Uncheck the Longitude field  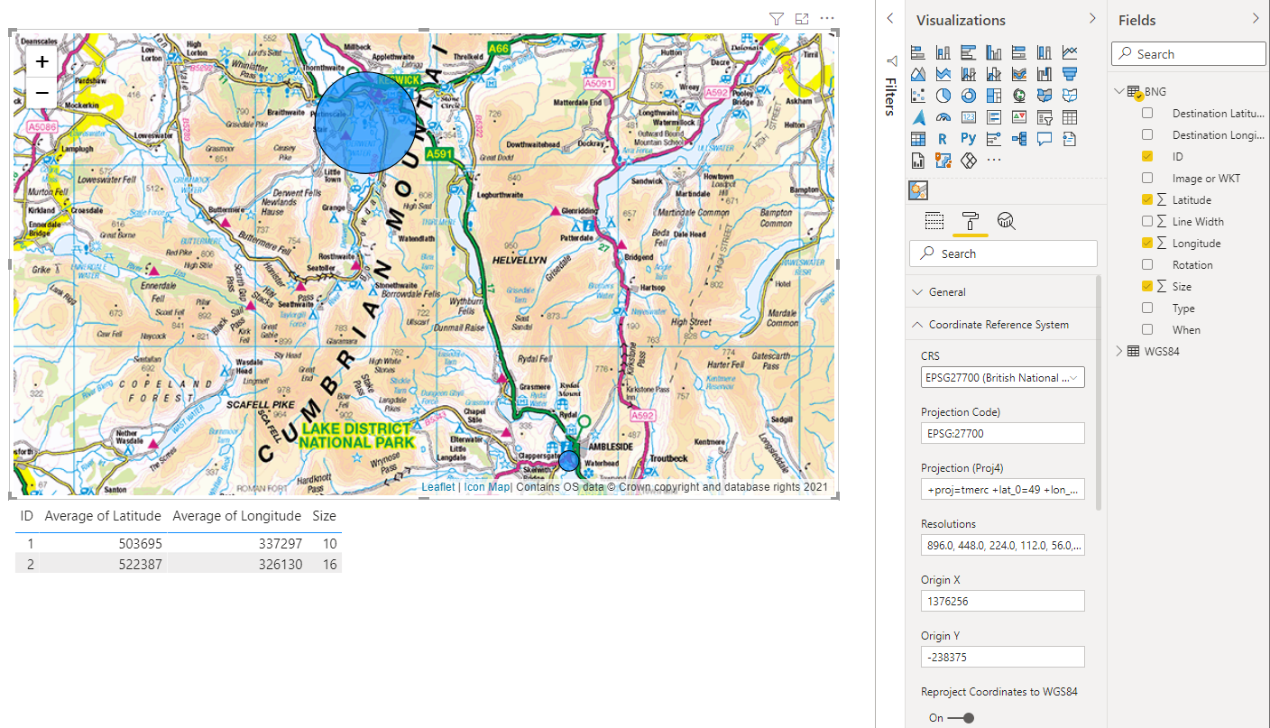[1147, 244]
